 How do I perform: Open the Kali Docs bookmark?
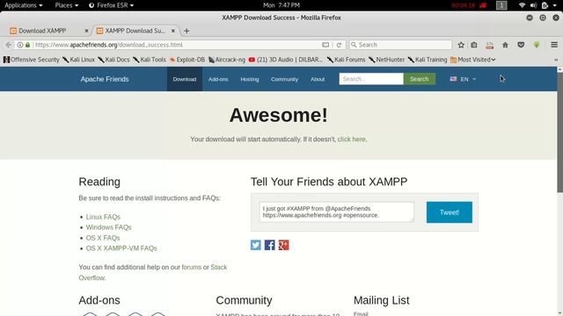pos(113,60)
